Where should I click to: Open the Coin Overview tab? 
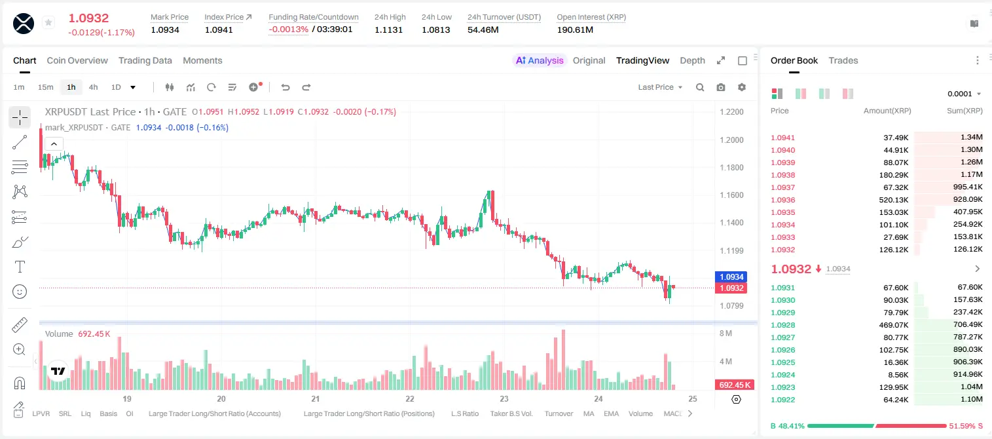point(77,60)
